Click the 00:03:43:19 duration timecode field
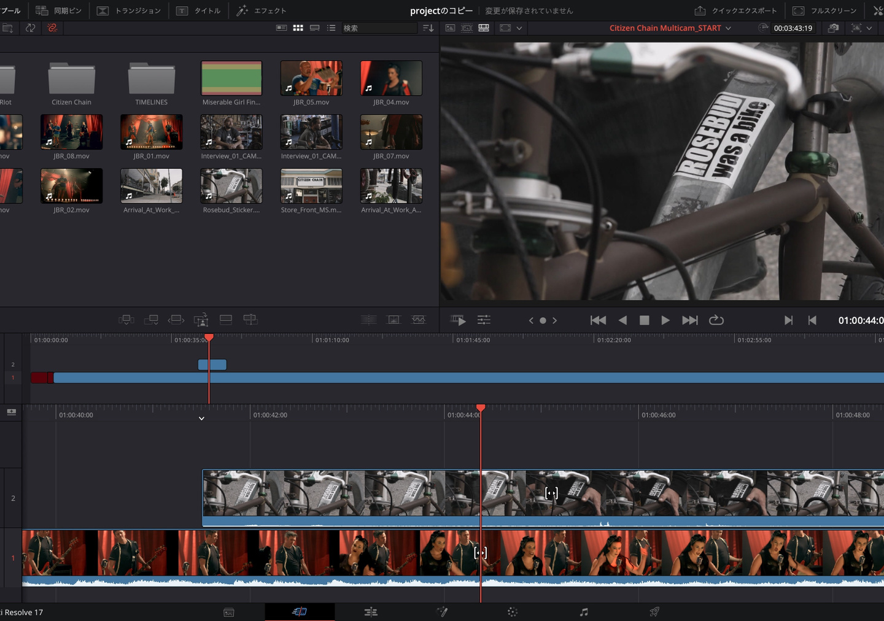The height and width of the screenshot is (621, 884). tap(793, 28)
